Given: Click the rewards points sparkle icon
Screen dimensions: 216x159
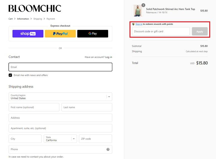Looking at the screenshot, I should (x=133, y=24).
